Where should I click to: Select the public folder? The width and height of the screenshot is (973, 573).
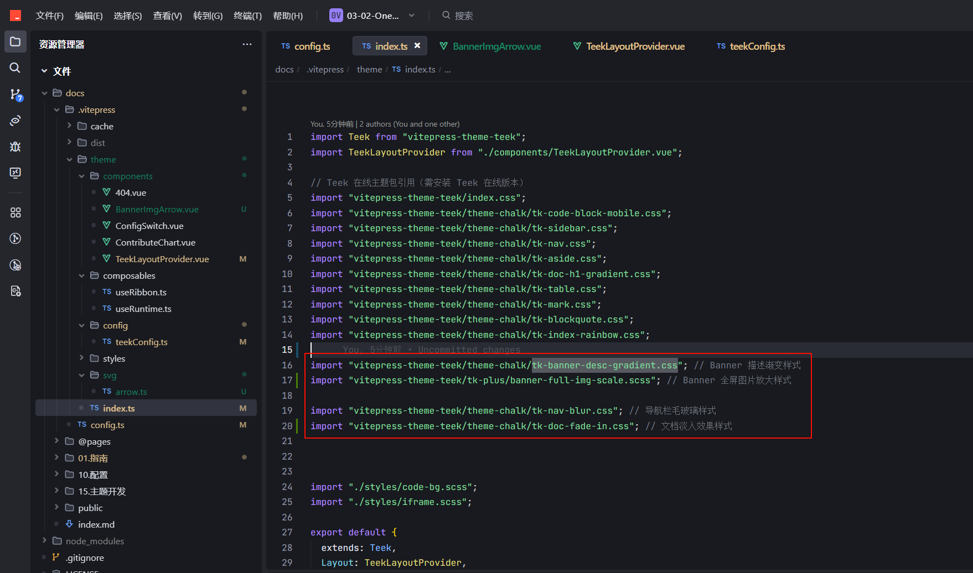tap(90, 508)
